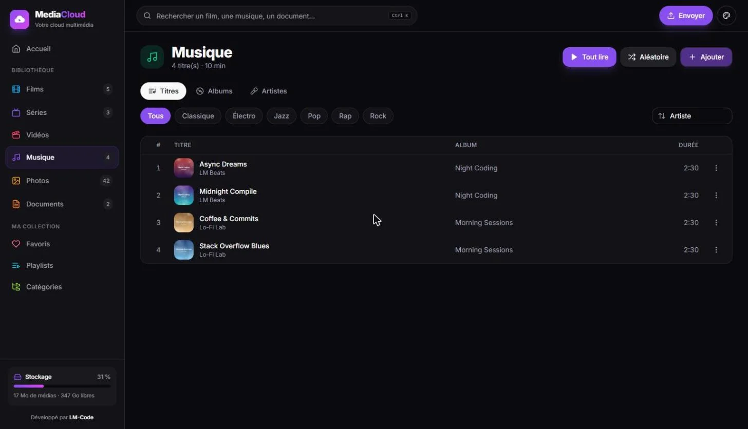
Task: Filter by the Jazz genre
Action: click(282, 116)
